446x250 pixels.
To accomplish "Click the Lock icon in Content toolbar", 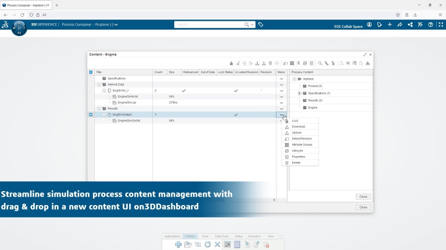I will coord(231,63).
